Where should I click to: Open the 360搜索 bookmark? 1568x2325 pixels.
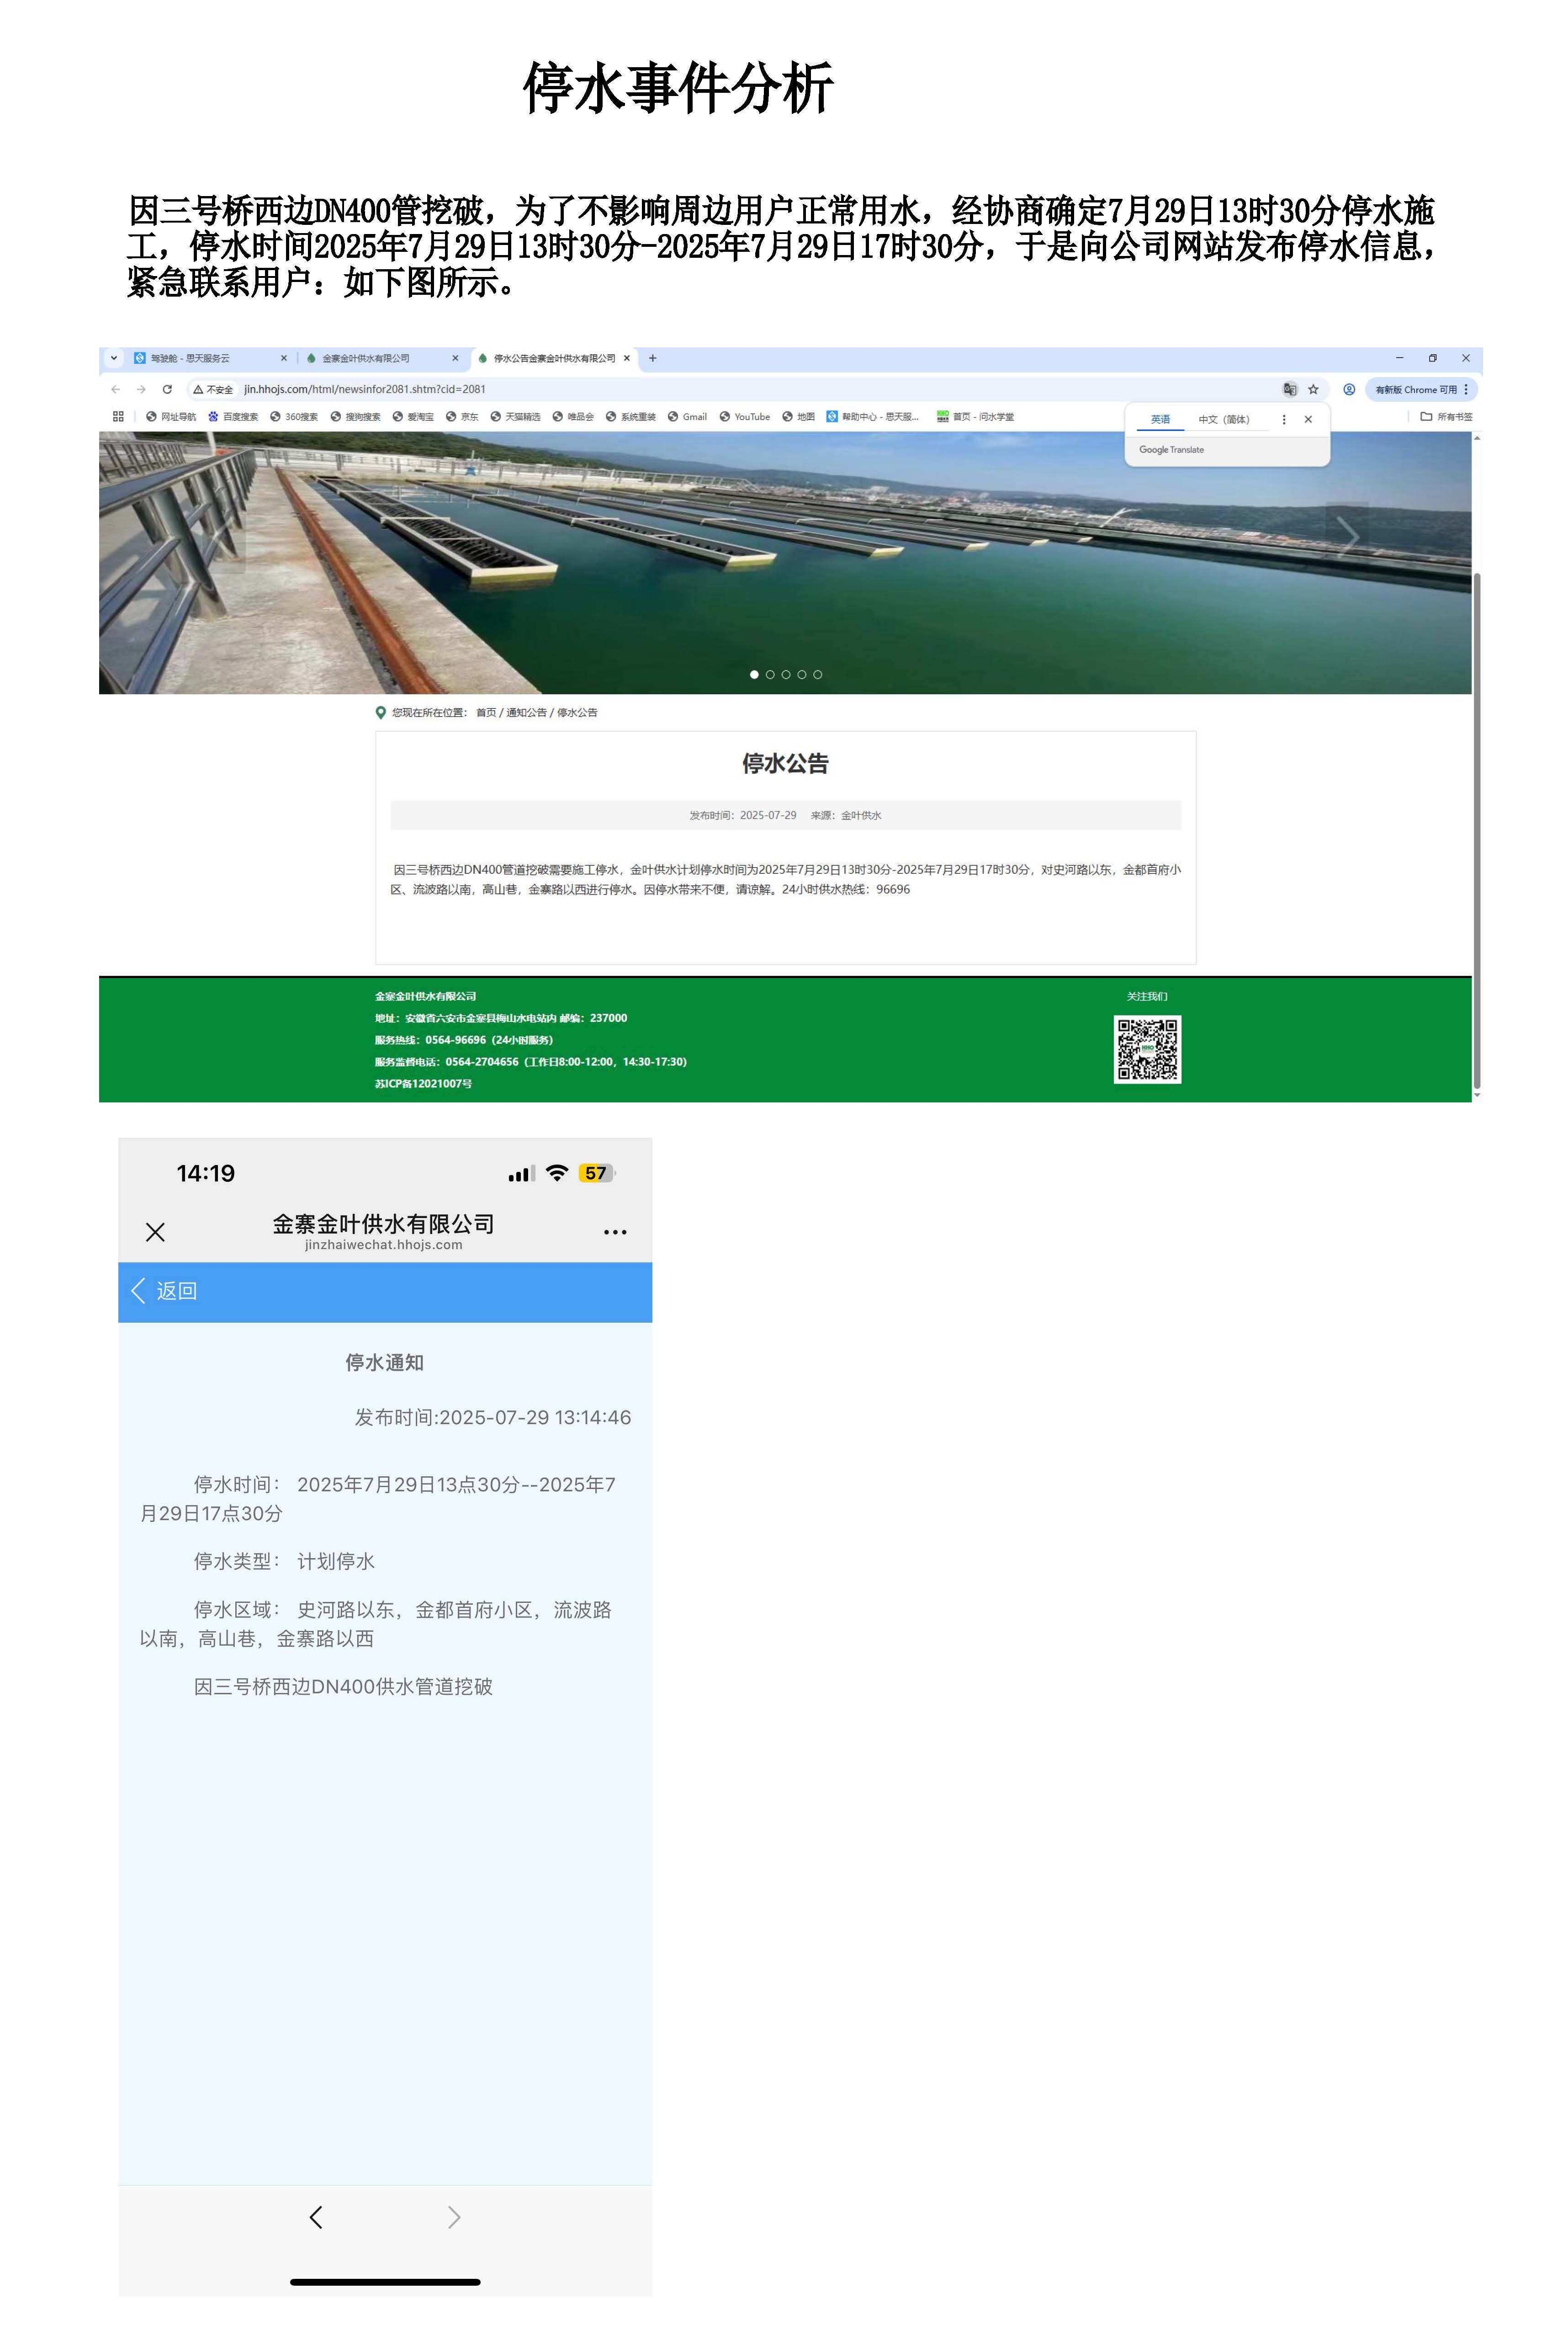coord(294,417)
